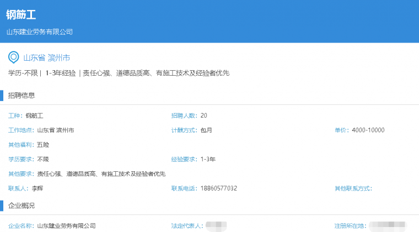Click the 招聘人数 value 20

[x=204, y=115]
